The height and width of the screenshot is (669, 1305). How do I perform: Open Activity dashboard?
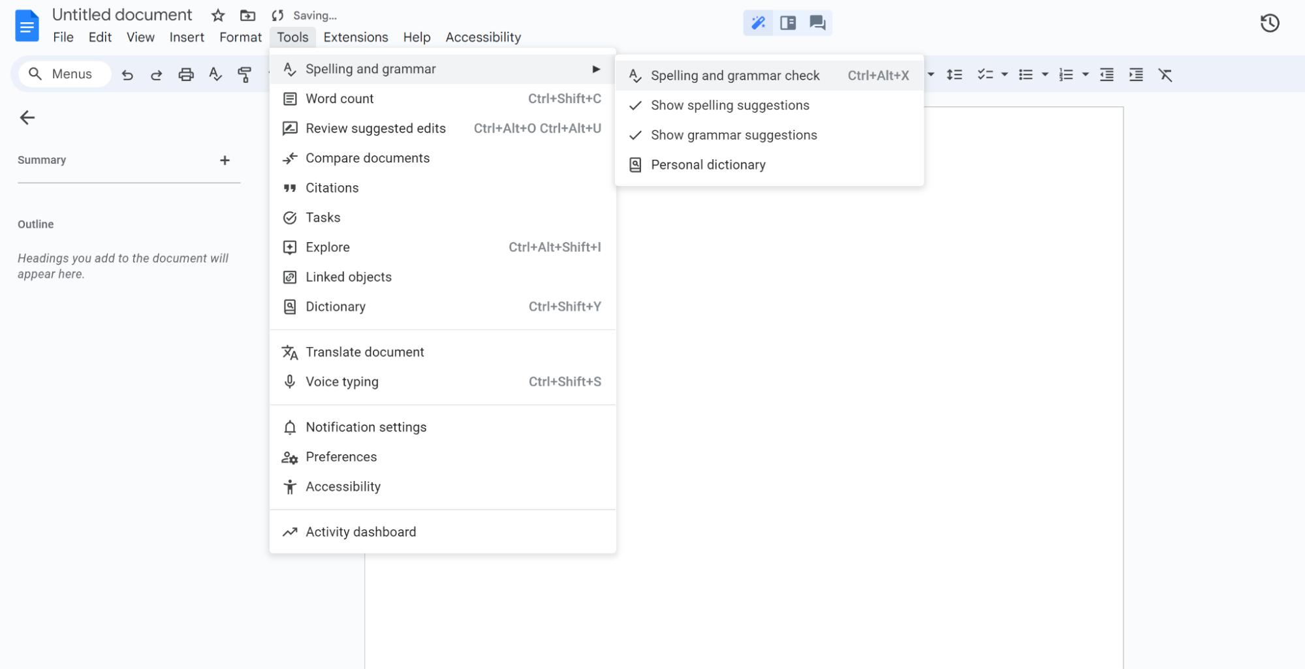point(443,532)
